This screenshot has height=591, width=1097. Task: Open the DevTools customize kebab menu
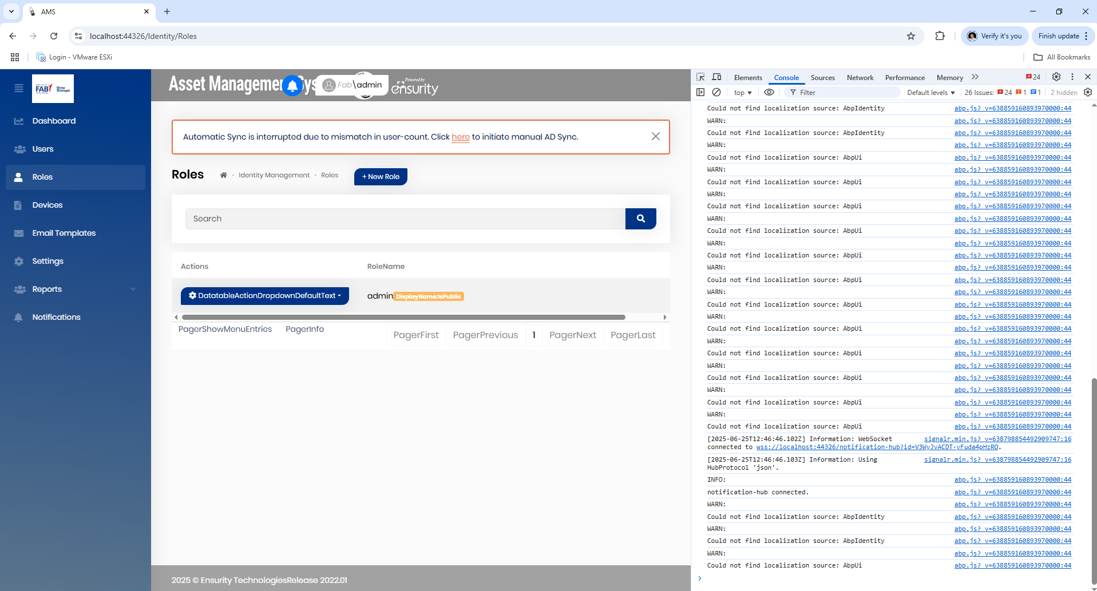[1072, 77]
